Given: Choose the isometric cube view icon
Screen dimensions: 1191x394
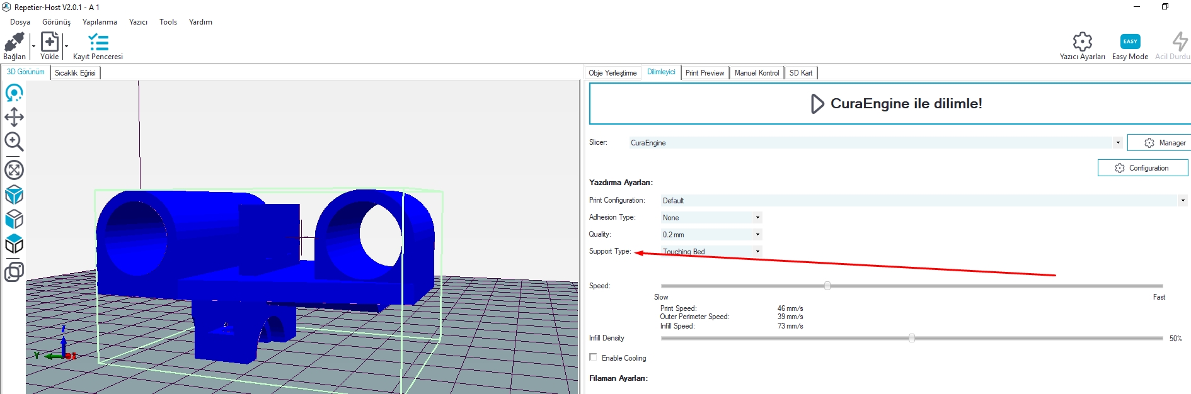Looking at the screenshot, I should tap(14, 195).
